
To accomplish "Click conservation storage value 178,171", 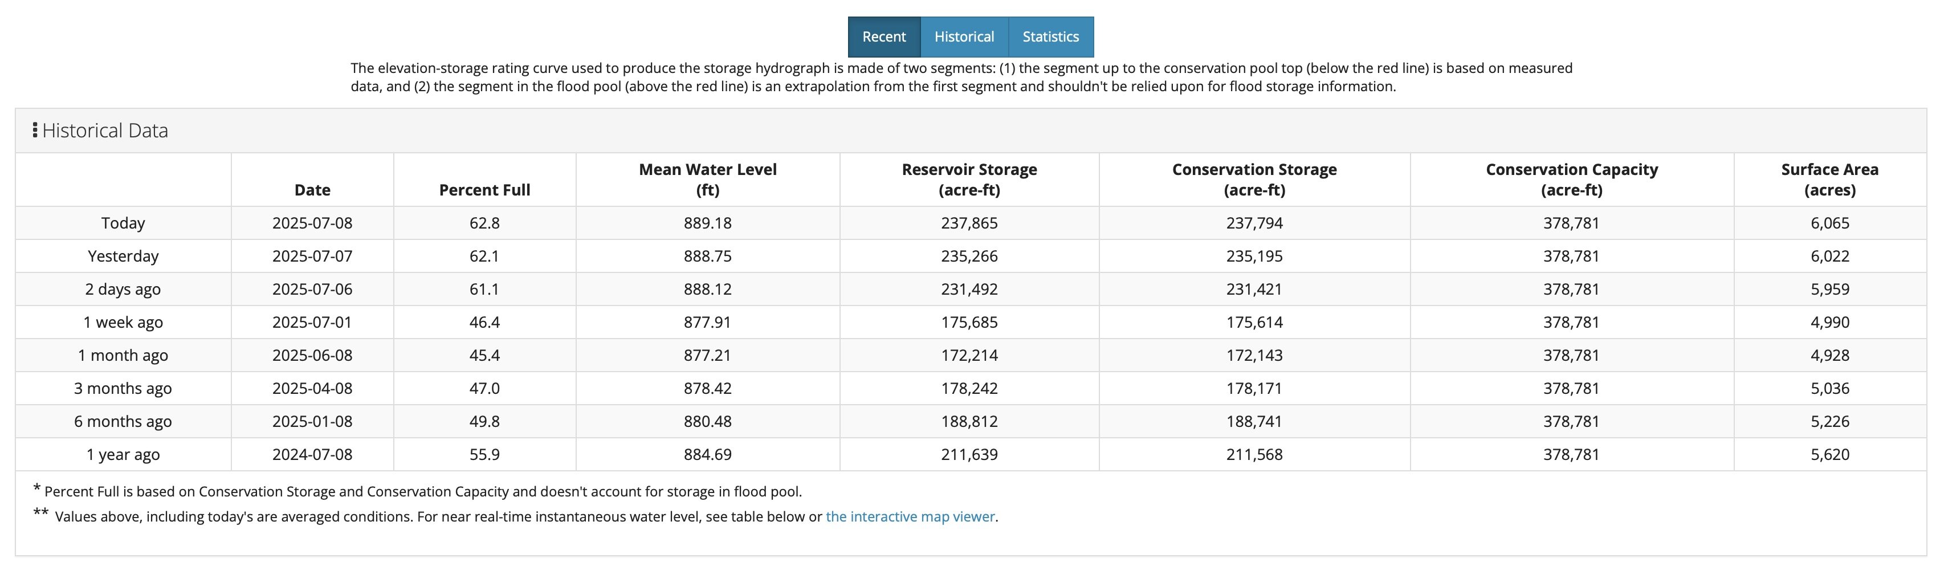I will point(1255,389).
